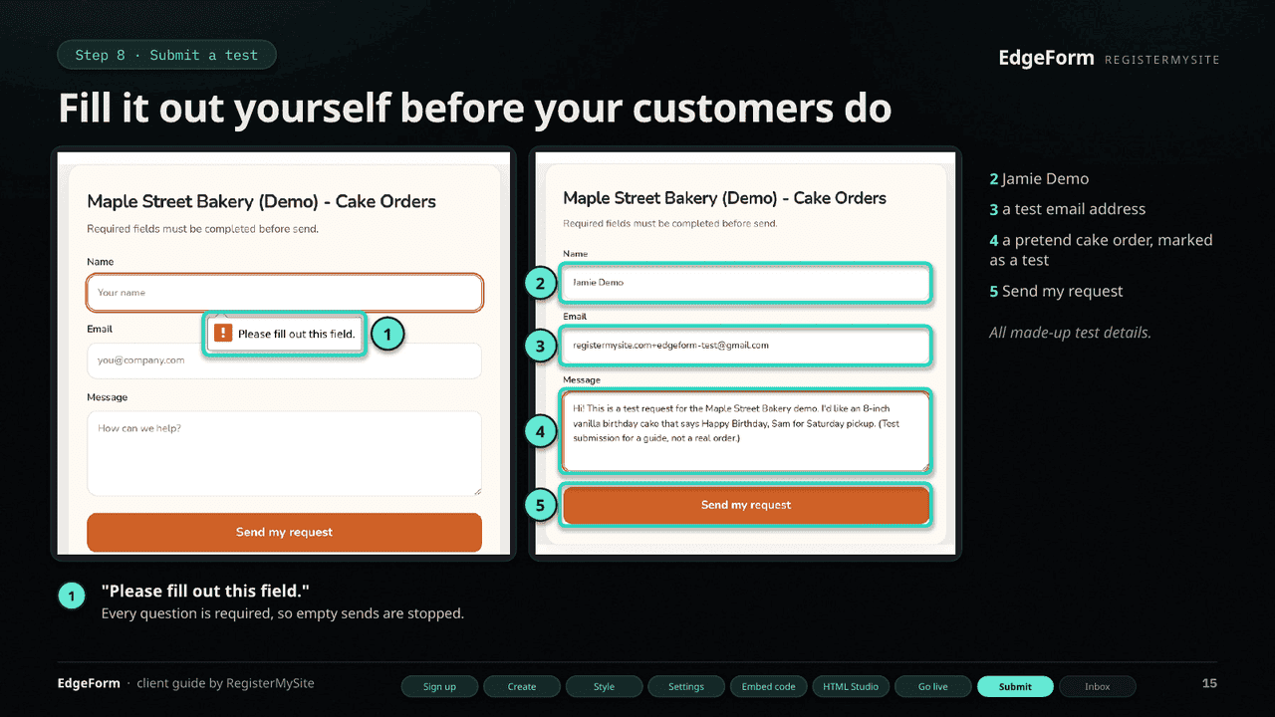Switch to the Style step pill
The image size is (1275, 717).
(604, 686)
